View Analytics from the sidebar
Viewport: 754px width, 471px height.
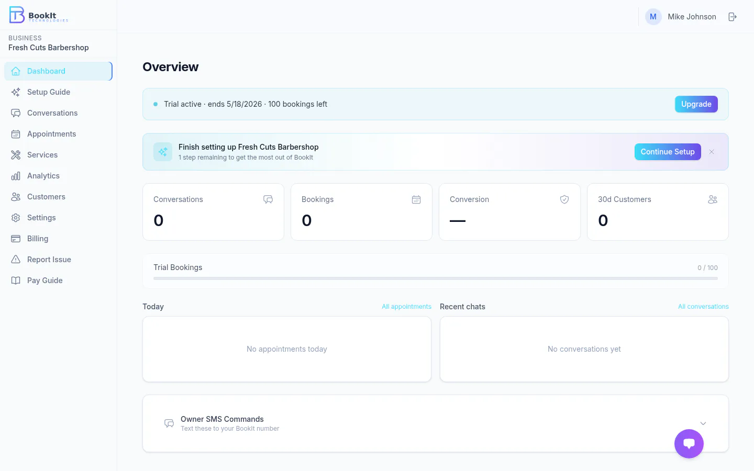tap(58, 176)
